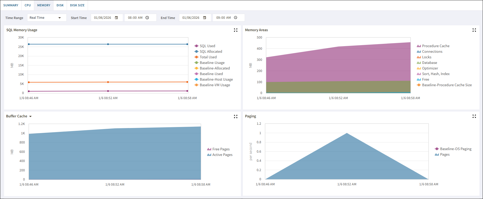Click the Start Time 08:00 AM field
The width and height of the screenshot is (483, 199).
tap(140, 18)
